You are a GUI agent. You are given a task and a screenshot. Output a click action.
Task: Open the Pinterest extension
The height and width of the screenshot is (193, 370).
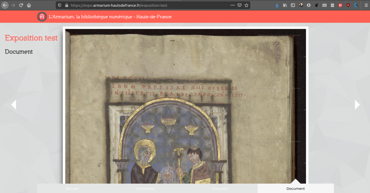tap(340, 5)
